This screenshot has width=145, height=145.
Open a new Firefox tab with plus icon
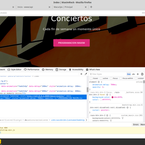tap(91, 7)
